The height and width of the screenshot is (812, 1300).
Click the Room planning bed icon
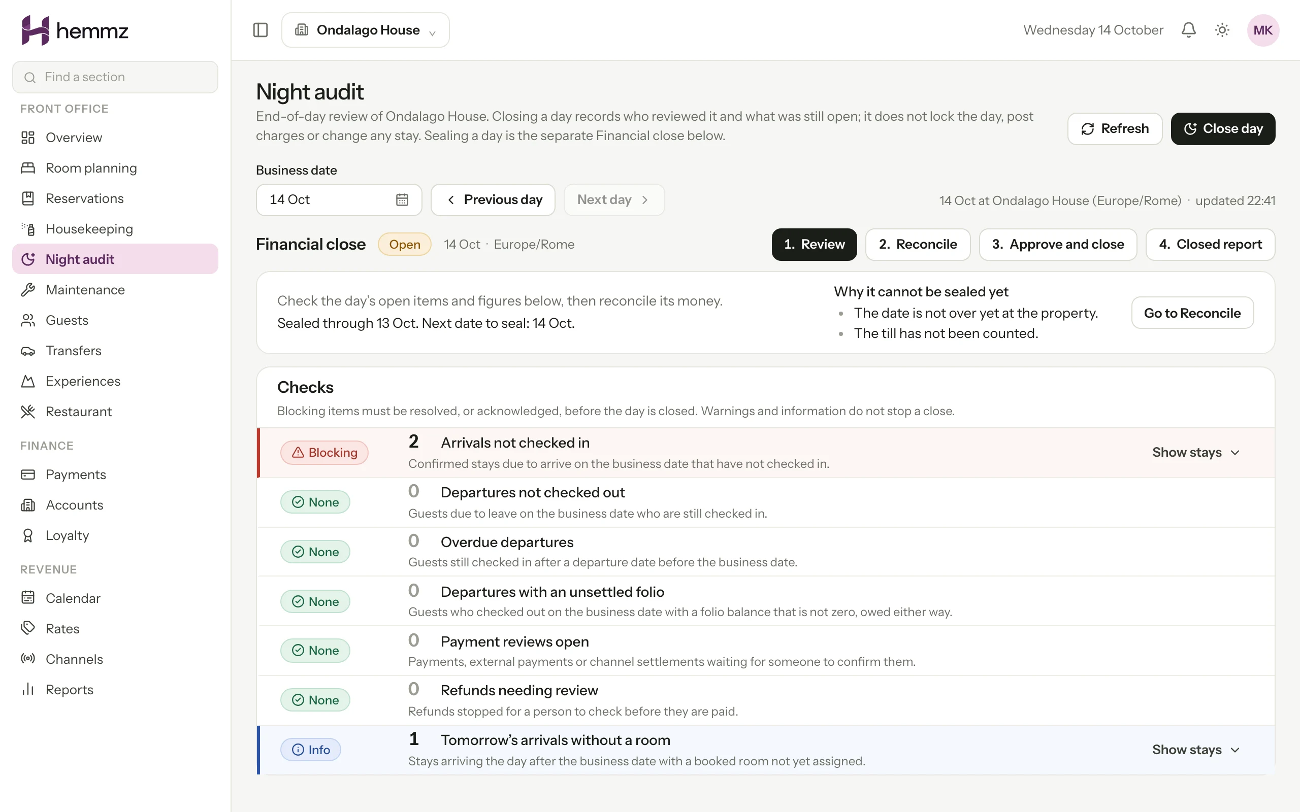(28, 168)
